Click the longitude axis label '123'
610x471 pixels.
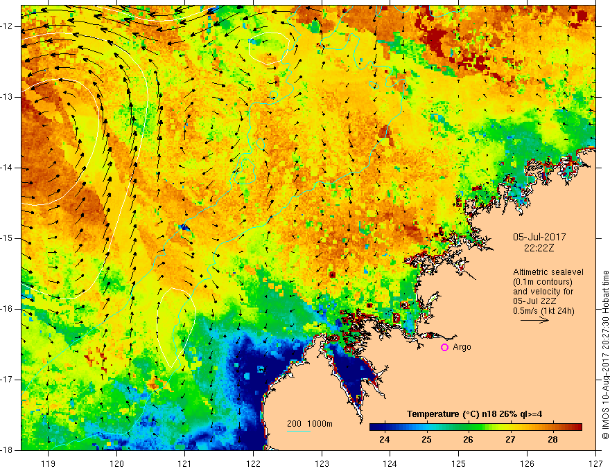pyautogui.click(x=322, y=463)
